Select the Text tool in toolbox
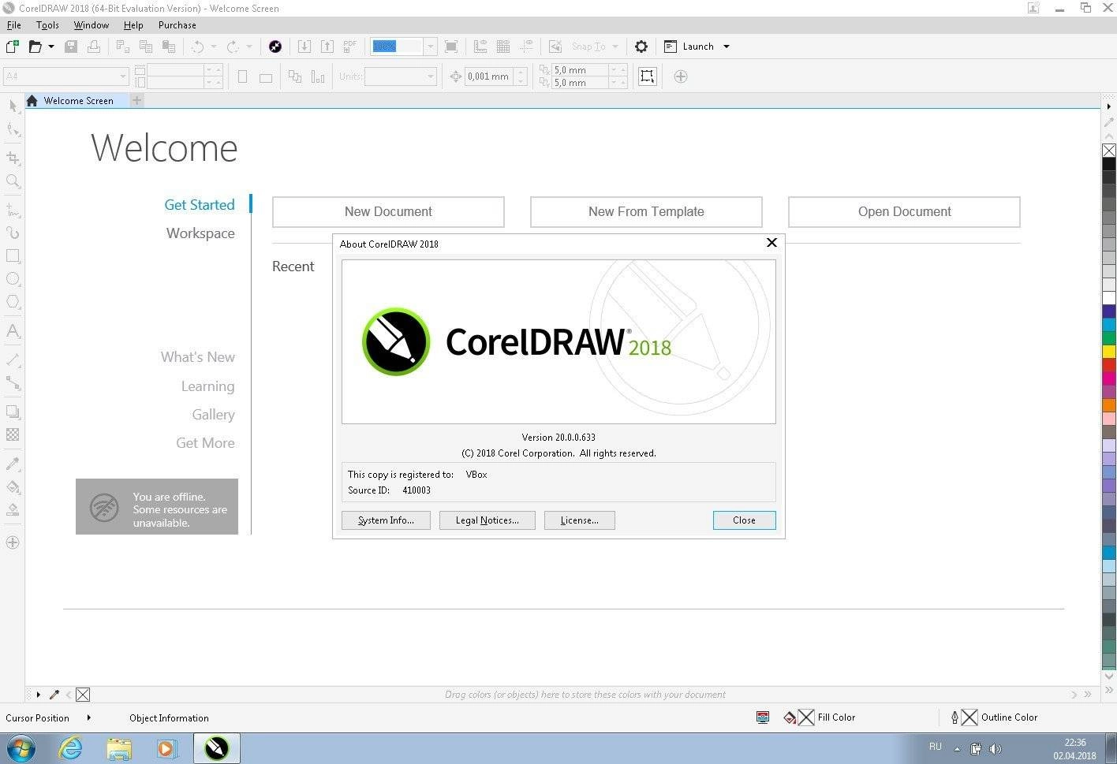1117x764 pixels. pyautogui.click(x=13, y=331)
